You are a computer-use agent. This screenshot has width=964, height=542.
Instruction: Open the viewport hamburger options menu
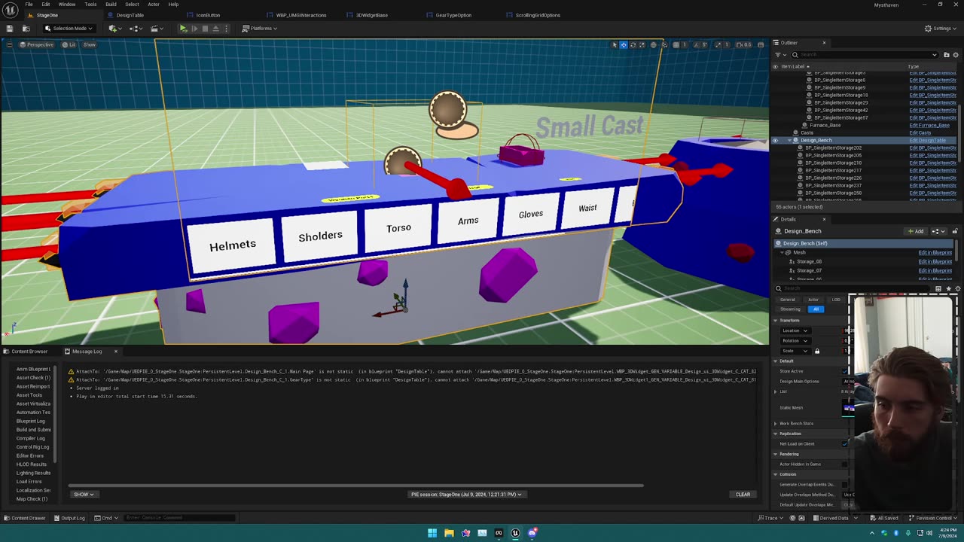(x=9, y=44)
